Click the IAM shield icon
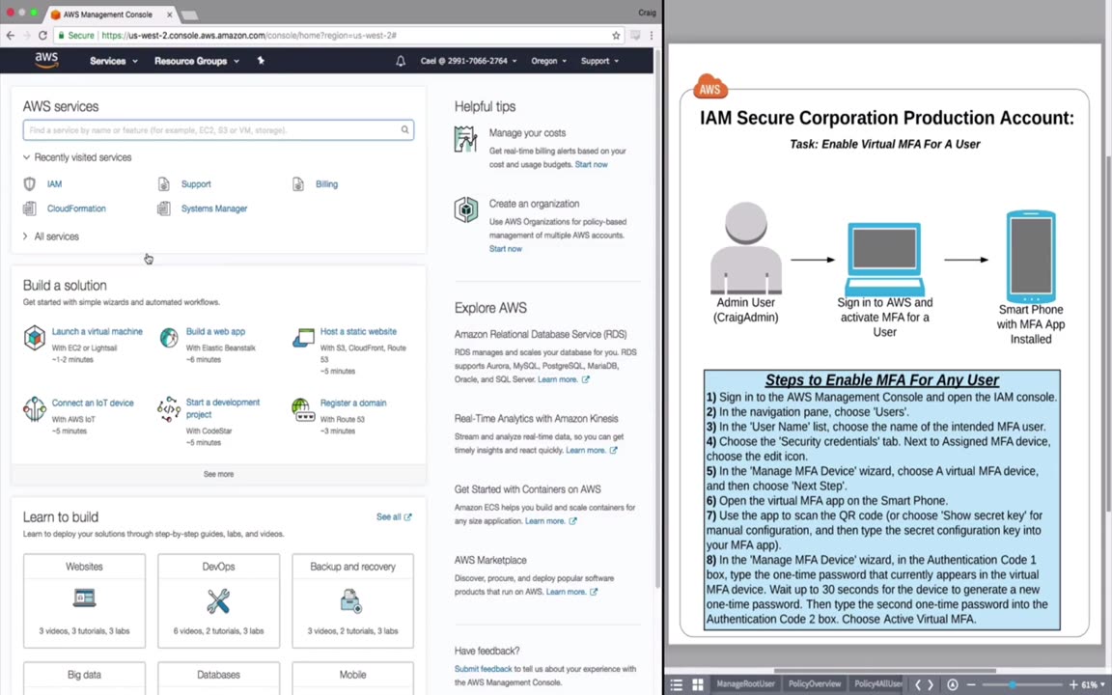Viewport: 1112px width, 695px height. click(x=30, y=184)
